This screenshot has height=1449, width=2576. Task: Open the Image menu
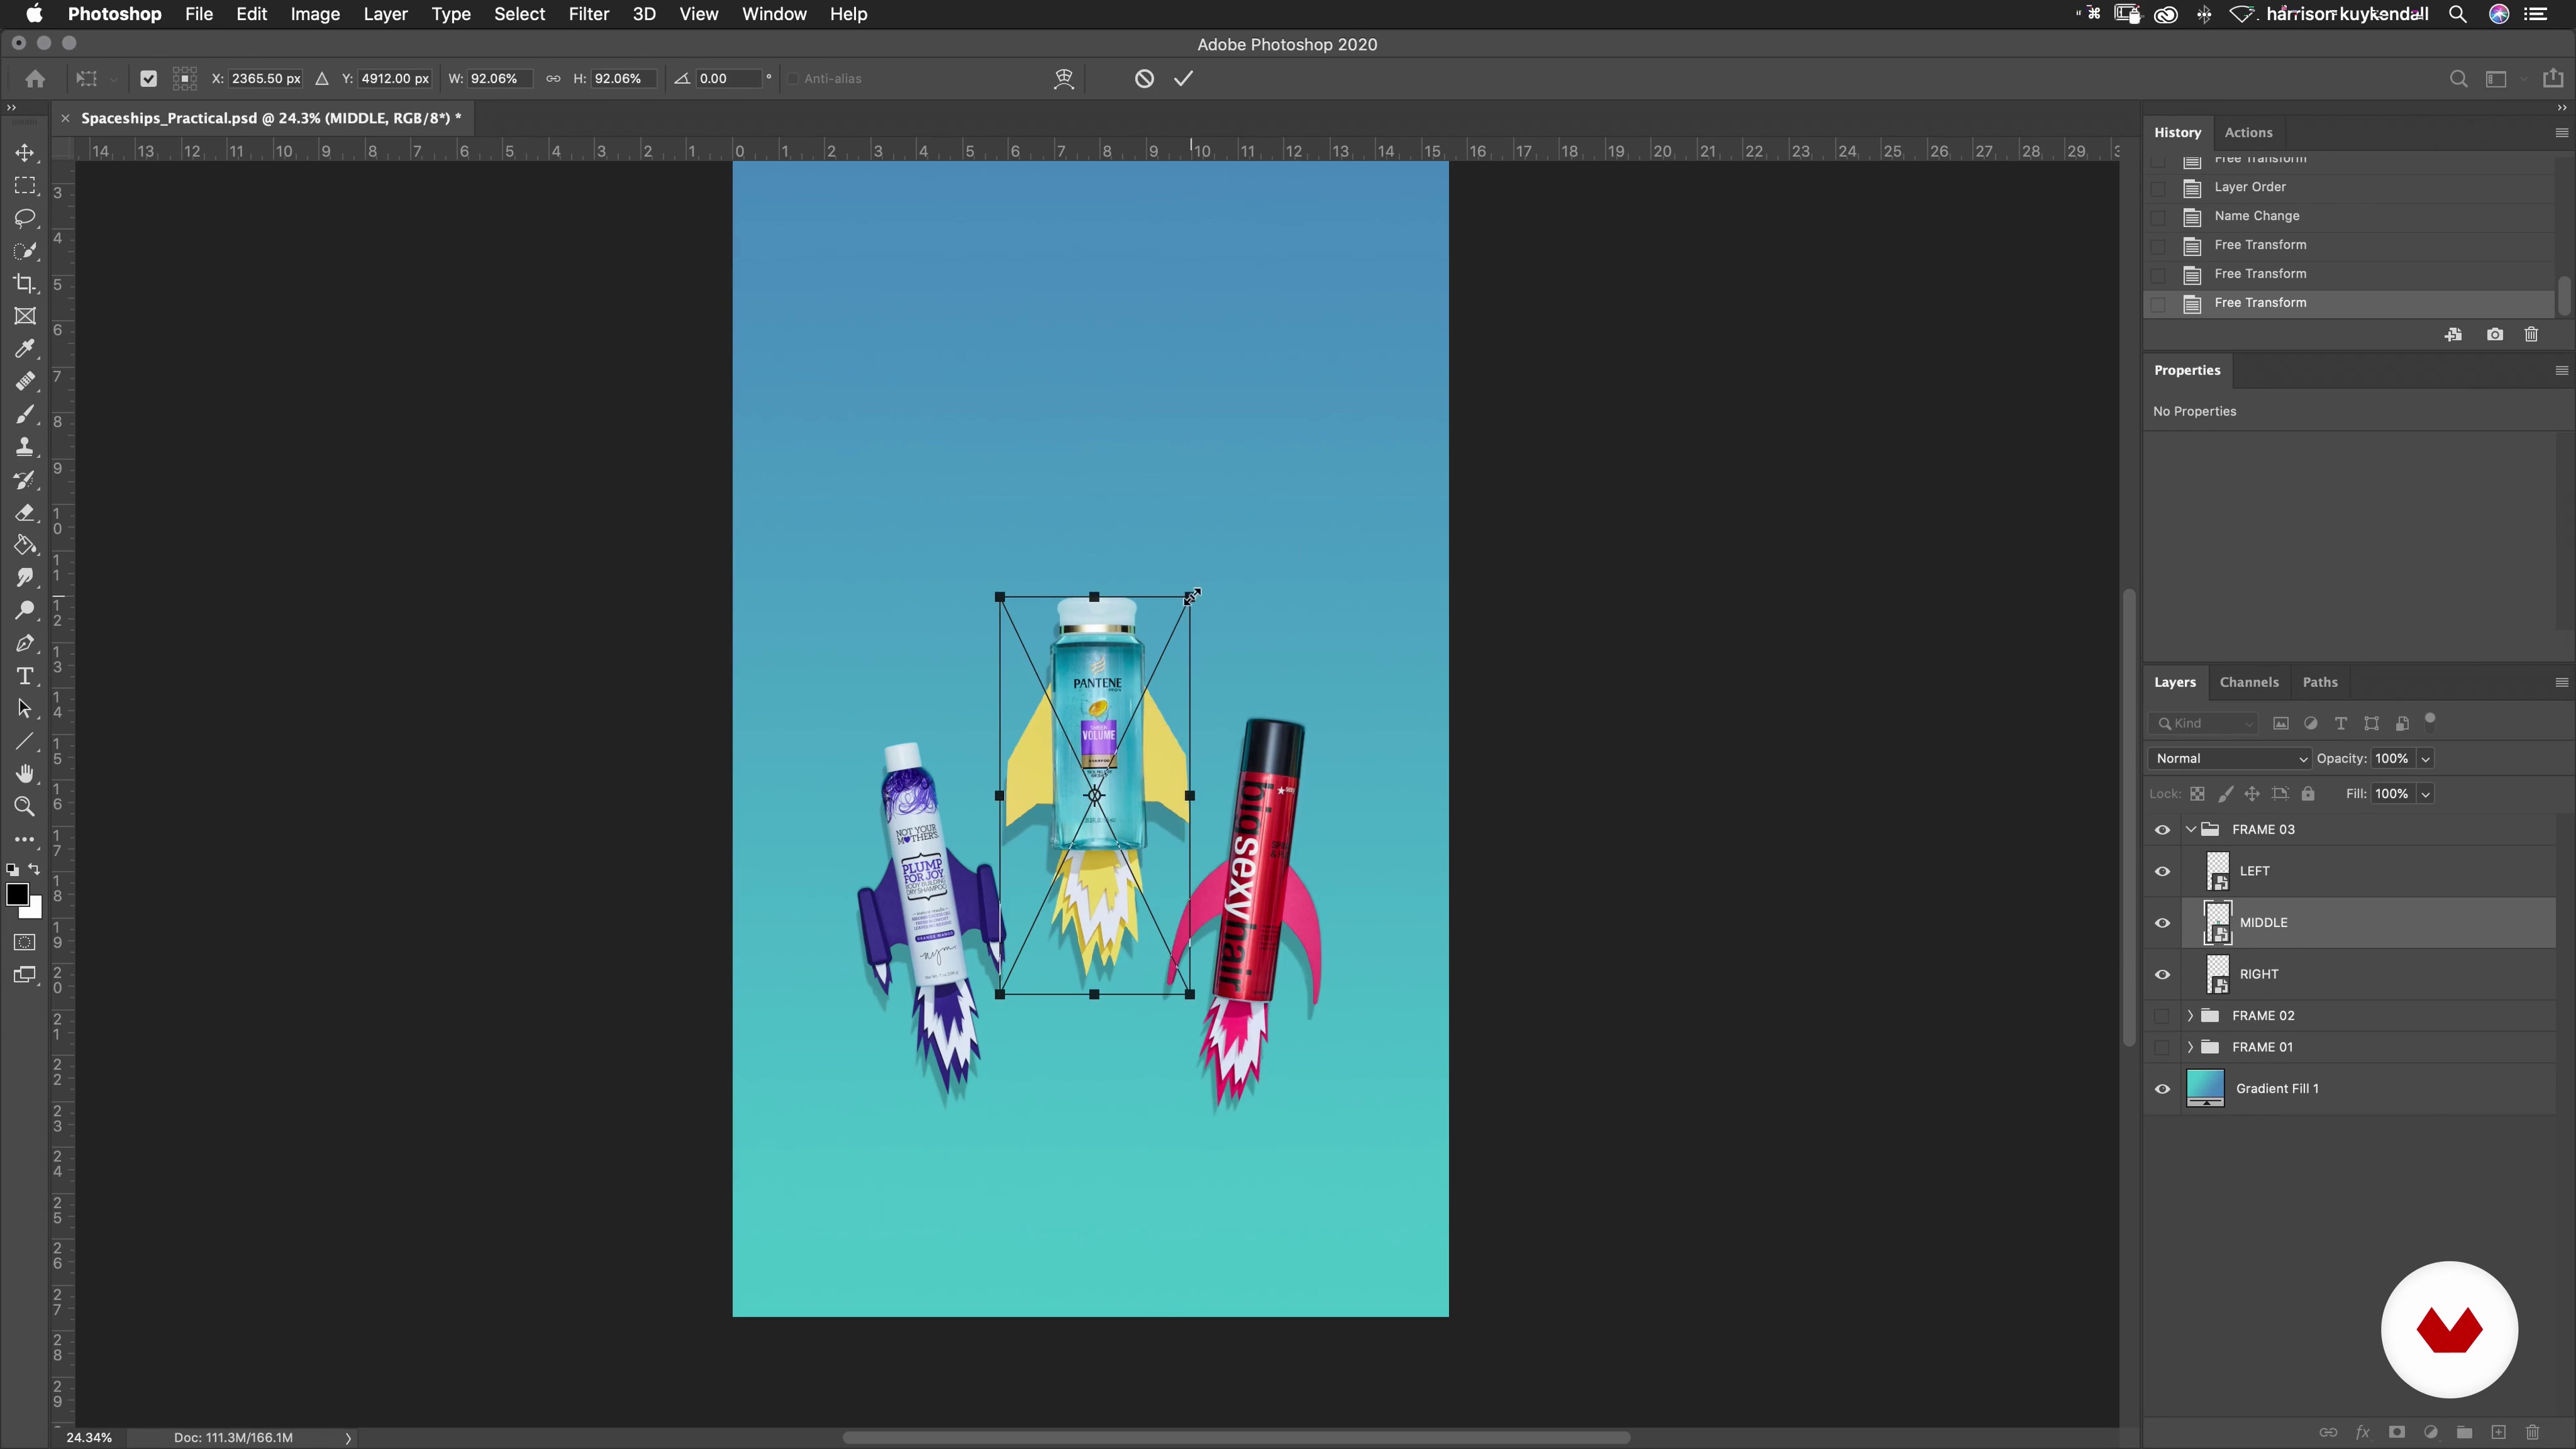pos(315,14)
